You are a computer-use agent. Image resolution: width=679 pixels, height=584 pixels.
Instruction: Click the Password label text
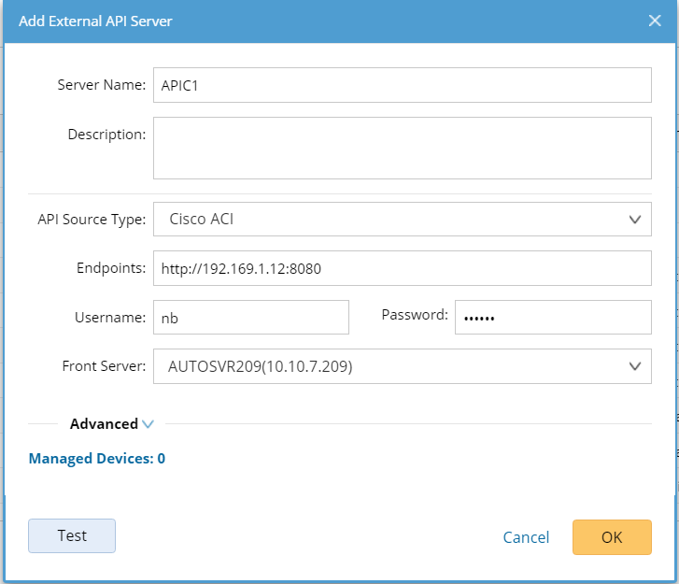415,315
